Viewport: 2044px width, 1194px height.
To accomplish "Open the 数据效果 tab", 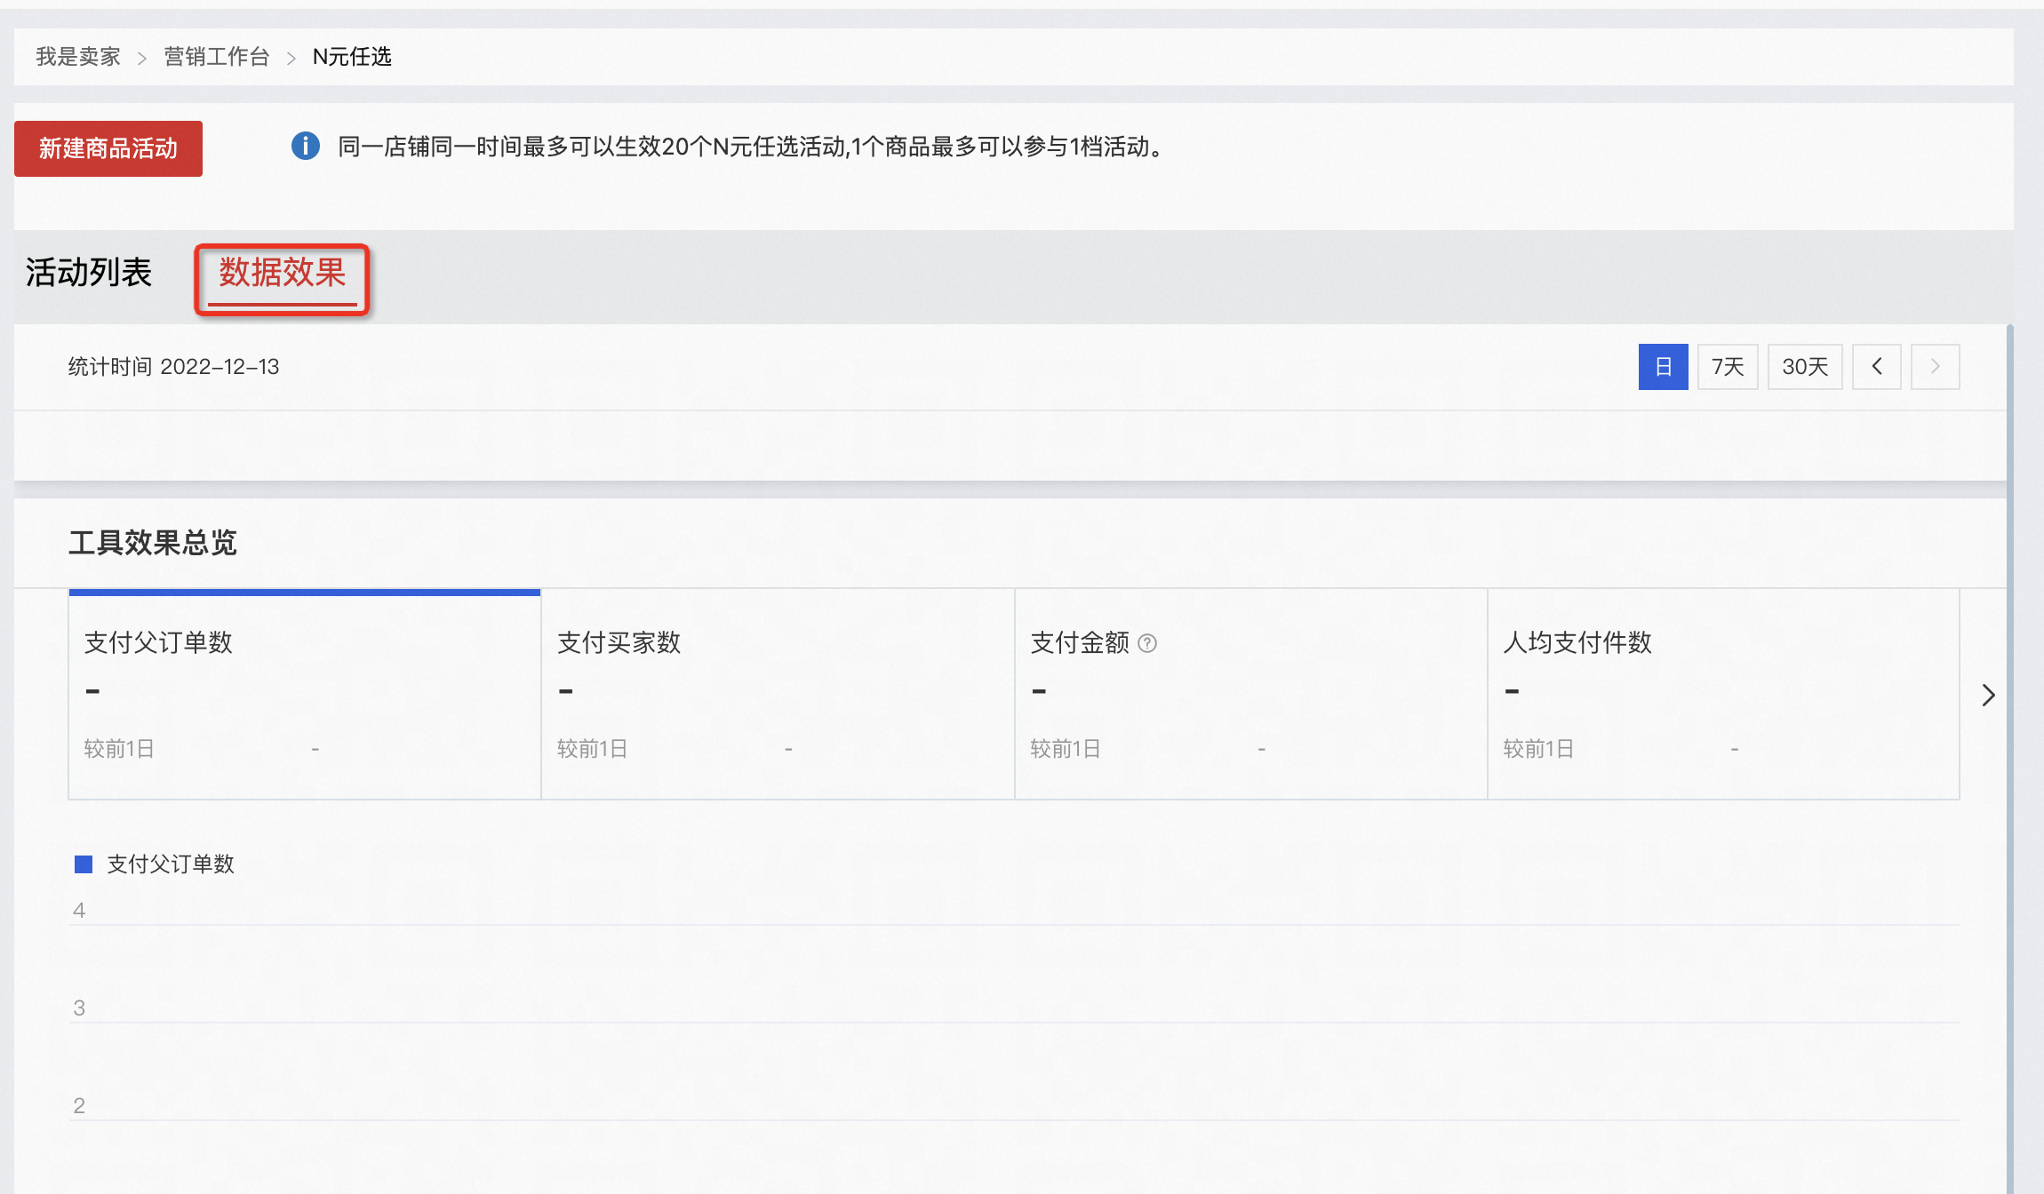I will tap(283, 273).
